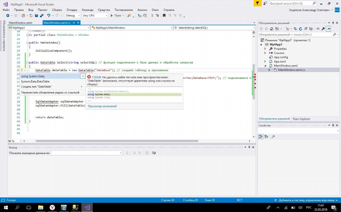Open the Отладка menu

click(x=72, y=10)
